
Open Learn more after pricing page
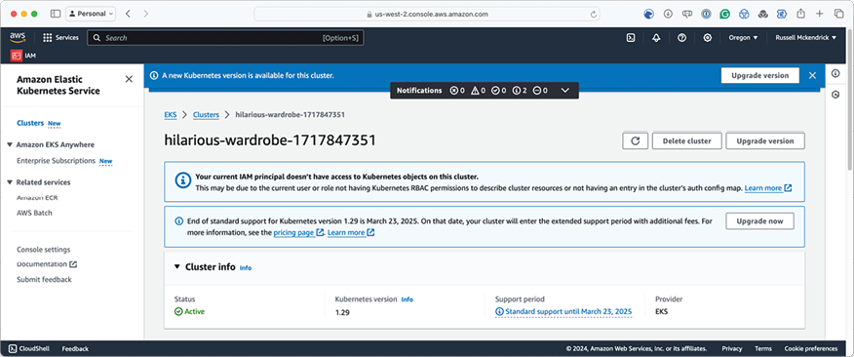point(351,233)
